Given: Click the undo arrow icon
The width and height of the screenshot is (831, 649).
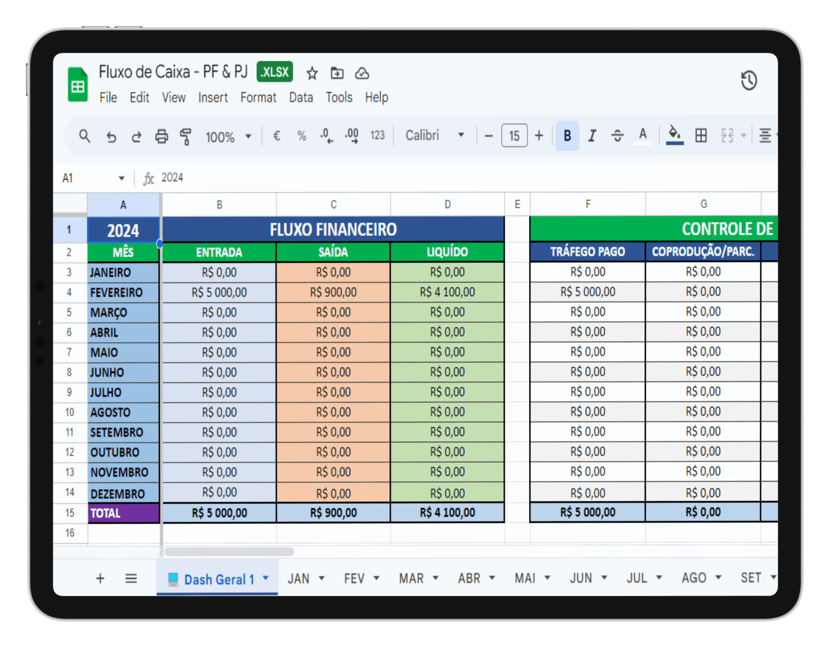Looking at the screenshot, I should click(x=111, y=136).
